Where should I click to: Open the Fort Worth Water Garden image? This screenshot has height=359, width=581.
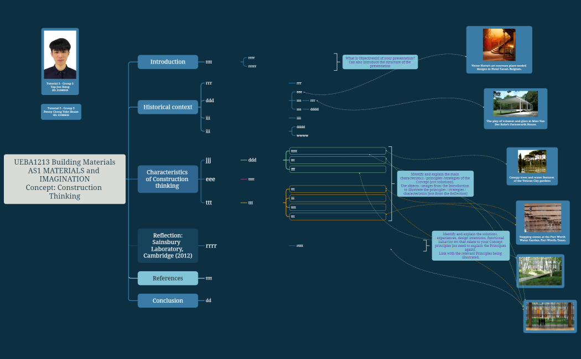pyautogui.click(x=542, y=218)
